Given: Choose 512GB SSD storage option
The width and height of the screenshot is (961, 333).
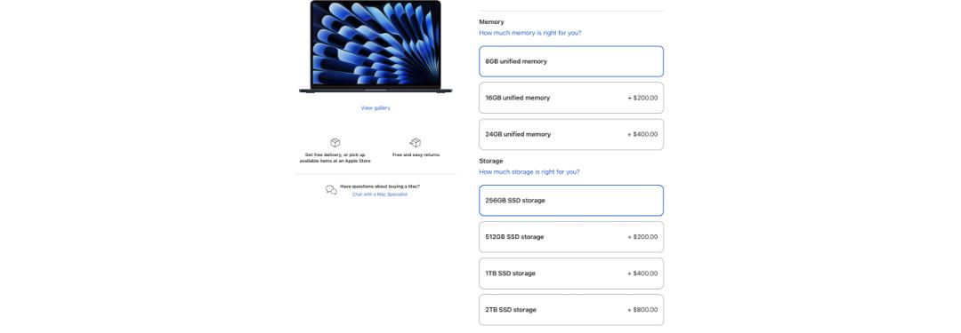Looking at the screenshot, I should pyautogui.click(x=571, y=237).
